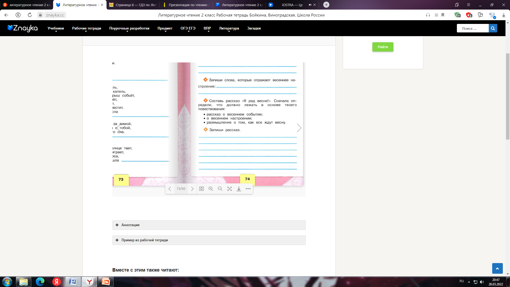510x287 pixels.
Task: Open the page-copy extension with blue checkmark
Action: point(492,15)
